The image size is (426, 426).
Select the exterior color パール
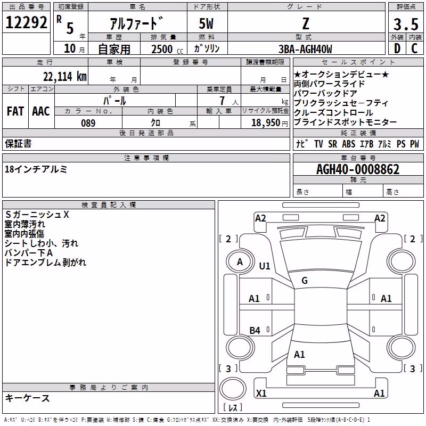[x=114, y=101]
